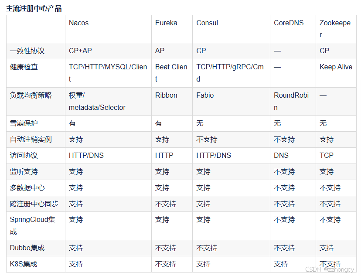361x276 pixels.
Task: Select TCP in Zookeeper's 访问协议 cell
Action: pos(327,155)
